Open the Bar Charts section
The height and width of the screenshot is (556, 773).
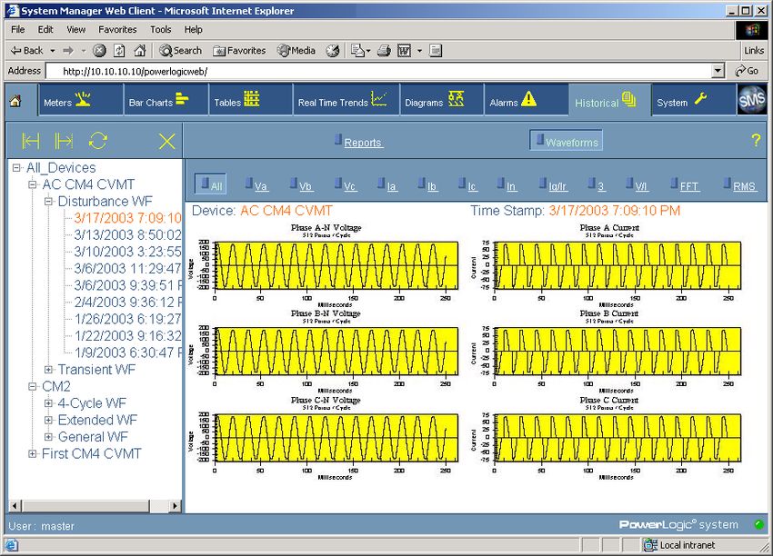coord(166,100)
